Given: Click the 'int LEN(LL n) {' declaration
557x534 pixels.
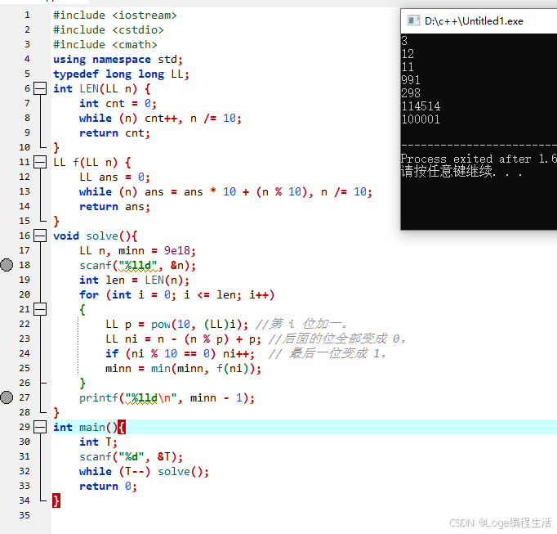Looking at the screenshot, I should coord(102,88).
